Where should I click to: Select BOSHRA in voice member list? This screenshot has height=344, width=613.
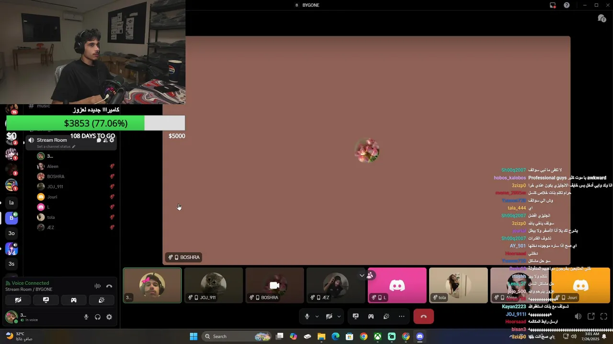[76, 176]
